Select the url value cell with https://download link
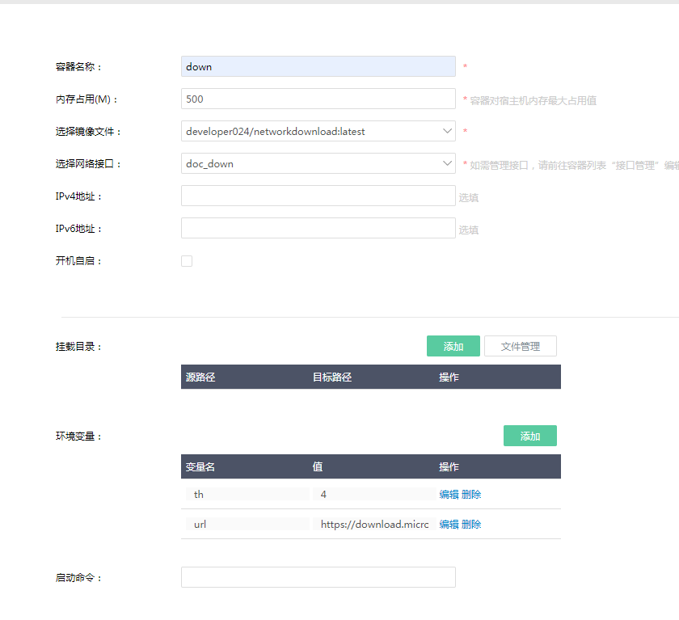The image size is (679, 620). (373, 524)
